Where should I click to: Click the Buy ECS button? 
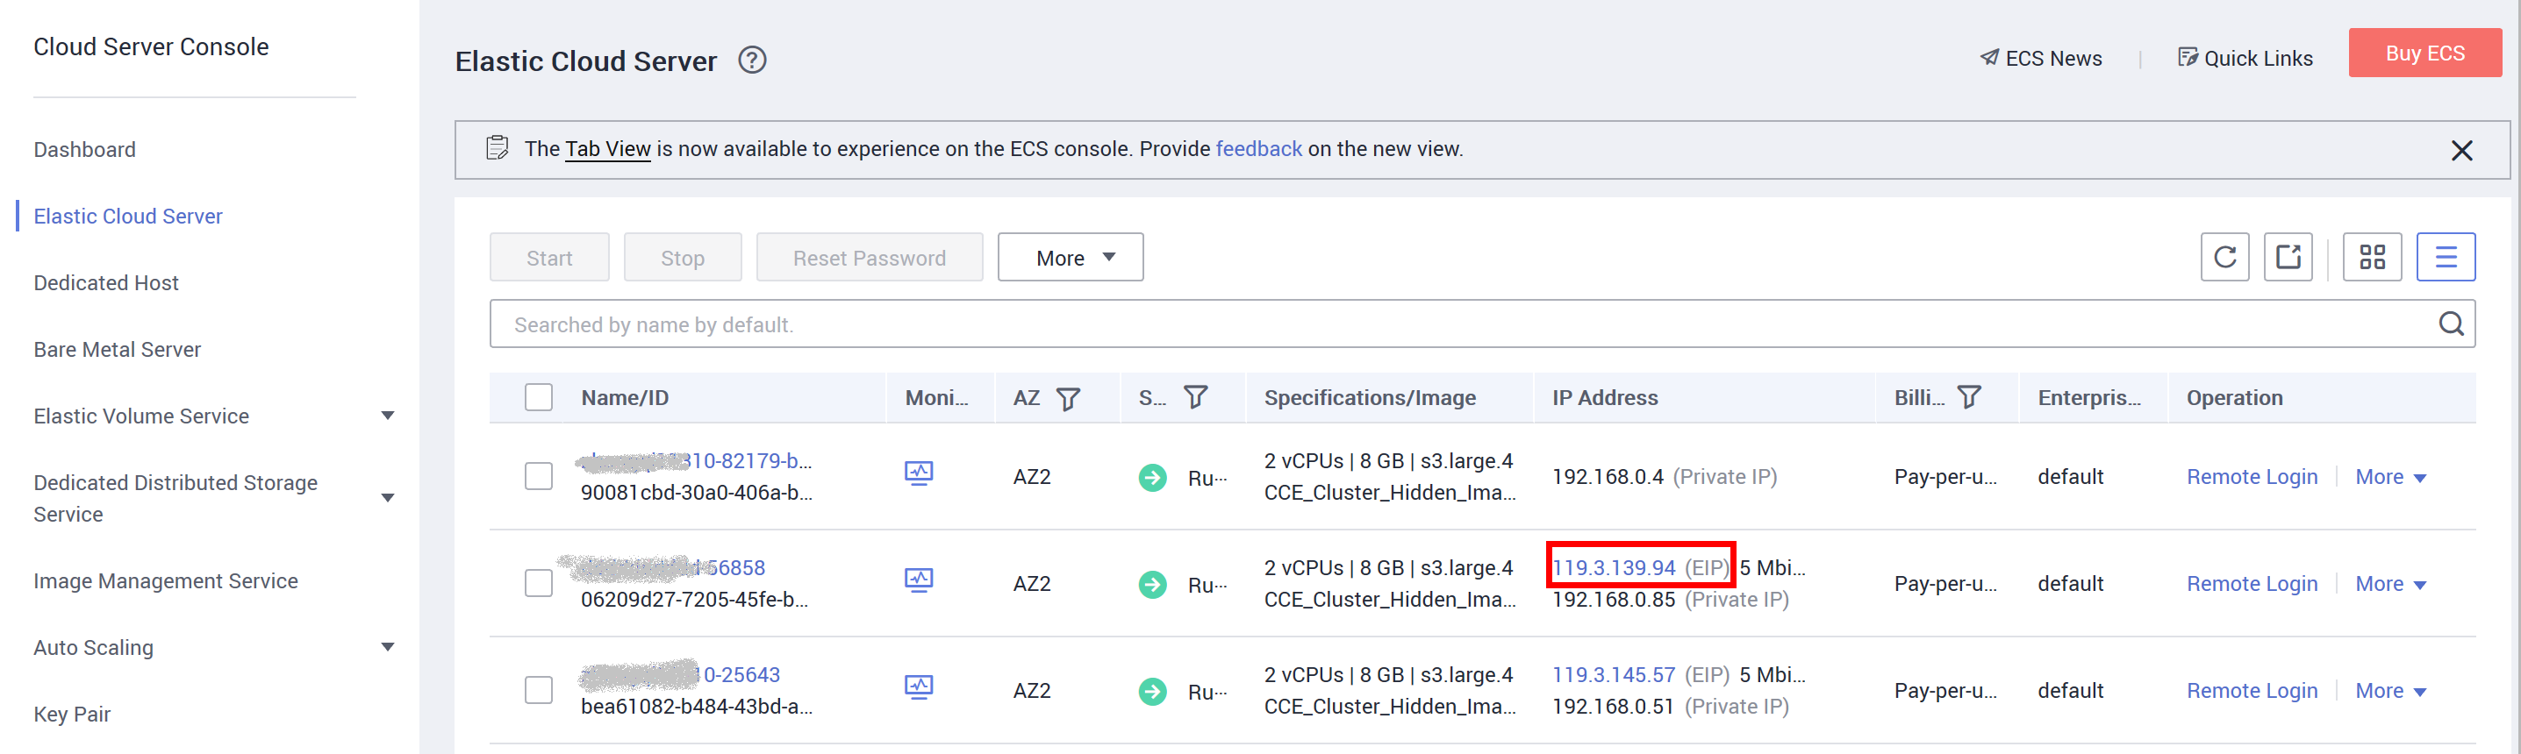tap(2424, 53)
